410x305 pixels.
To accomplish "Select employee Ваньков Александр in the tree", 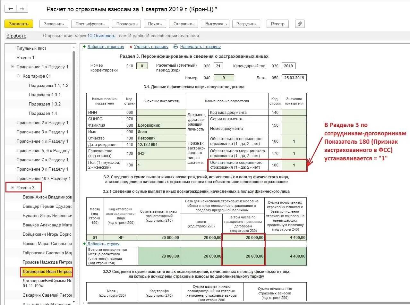I will click(47, 225).
